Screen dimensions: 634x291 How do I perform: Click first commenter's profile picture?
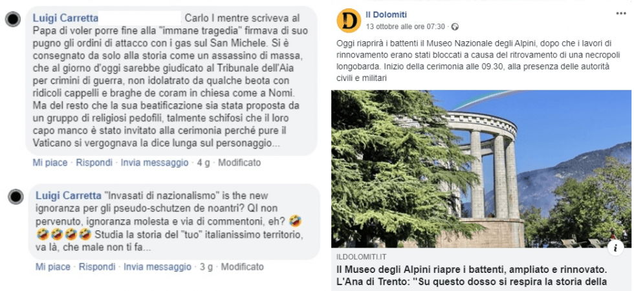pos(13,19)
